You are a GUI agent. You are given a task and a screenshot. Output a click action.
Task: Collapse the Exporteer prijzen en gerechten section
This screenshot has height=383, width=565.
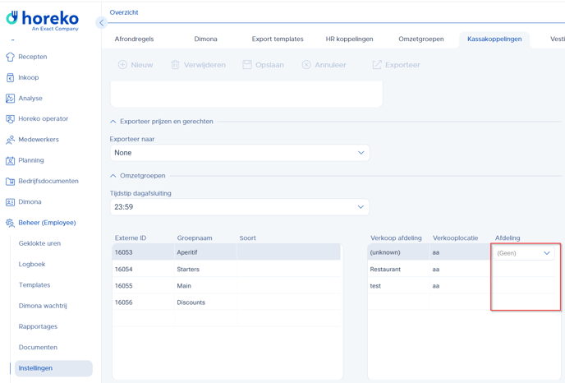[x=113, y=122]
